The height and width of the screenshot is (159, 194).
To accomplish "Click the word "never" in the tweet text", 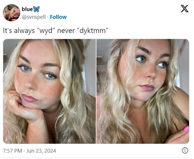I will 66,31.
